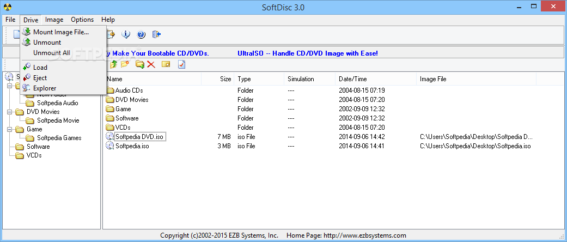Screen dimensions: 567x242
Task: Open the Options menu
Action: (x=82, y=20)
